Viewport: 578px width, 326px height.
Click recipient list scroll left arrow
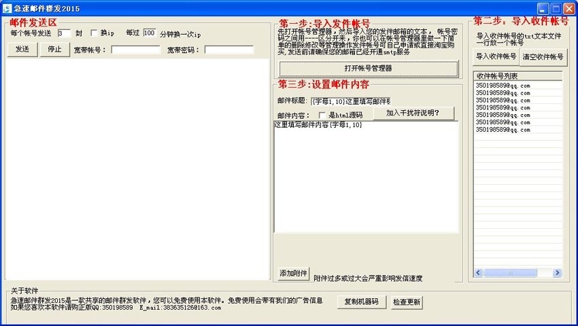pyautogui.click(x=479, y=272)
